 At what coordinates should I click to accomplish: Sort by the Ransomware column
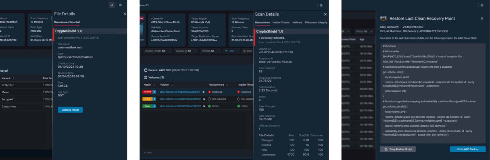(x=218, y=85)
